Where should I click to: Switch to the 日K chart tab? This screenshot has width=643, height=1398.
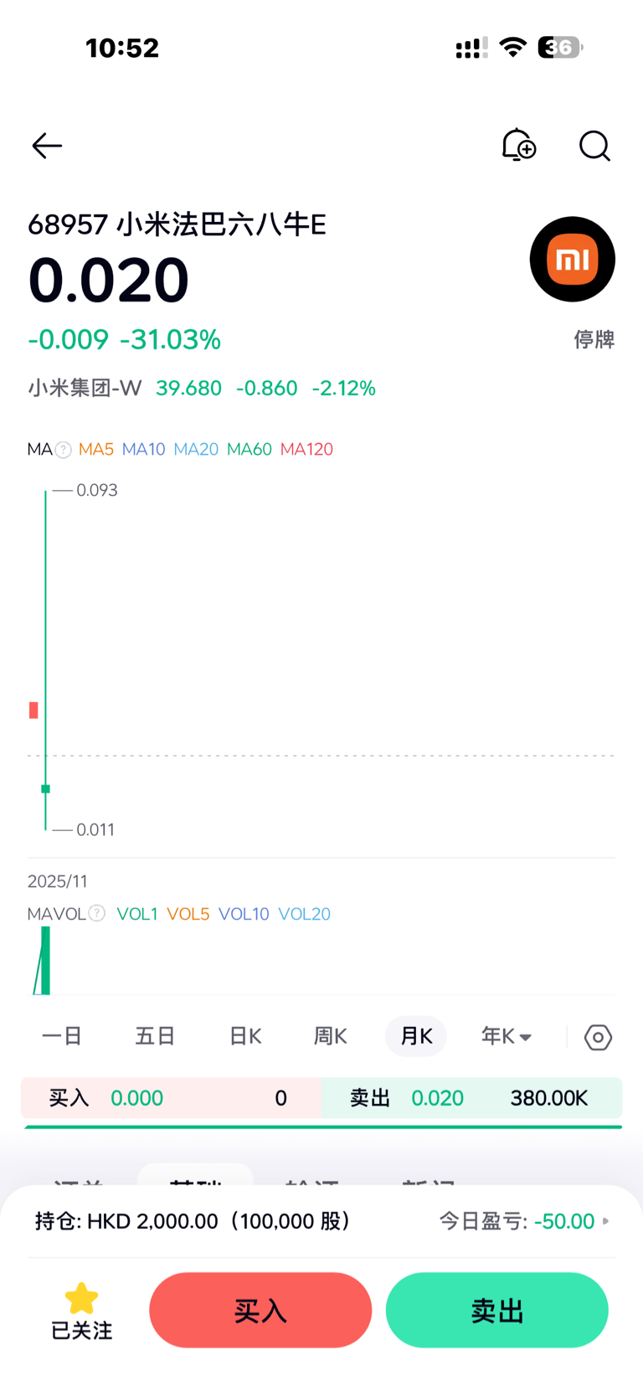tap(245, 1036)
